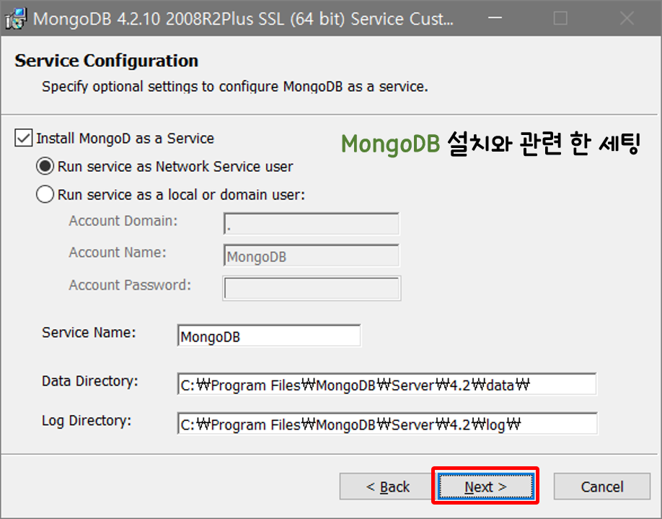
Task: Click the Account Domain field
Action: pyautogui.click(x=311, y=224)
